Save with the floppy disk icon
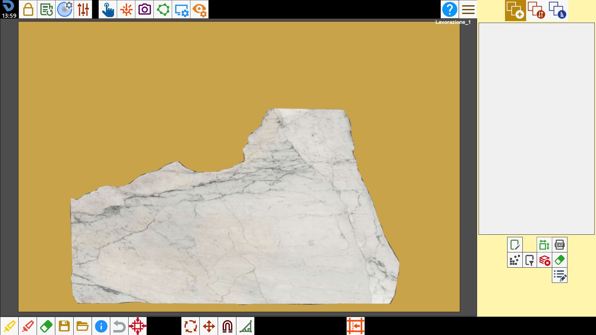The image size is (596, 335). 64,326
